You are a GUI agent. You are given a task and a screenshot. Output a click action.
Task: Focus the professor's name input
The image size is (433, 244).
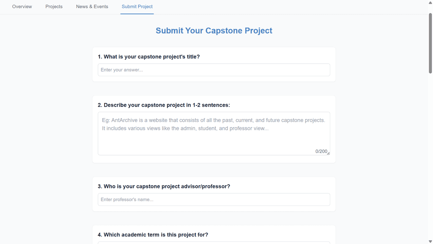(214, 200)
